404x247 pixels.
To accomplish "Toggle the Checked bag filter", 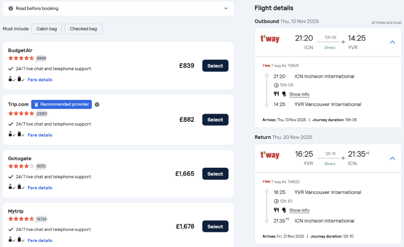I will [x=83, y=29].
